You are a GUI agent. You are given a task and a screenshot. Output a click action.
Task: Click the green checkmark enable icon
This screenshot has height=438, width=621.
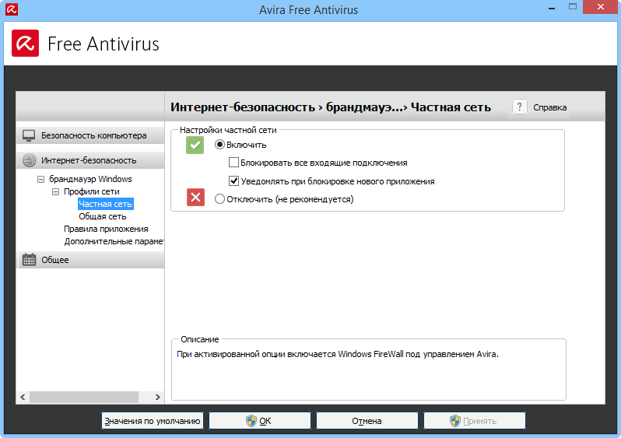(x=195, y=145)
